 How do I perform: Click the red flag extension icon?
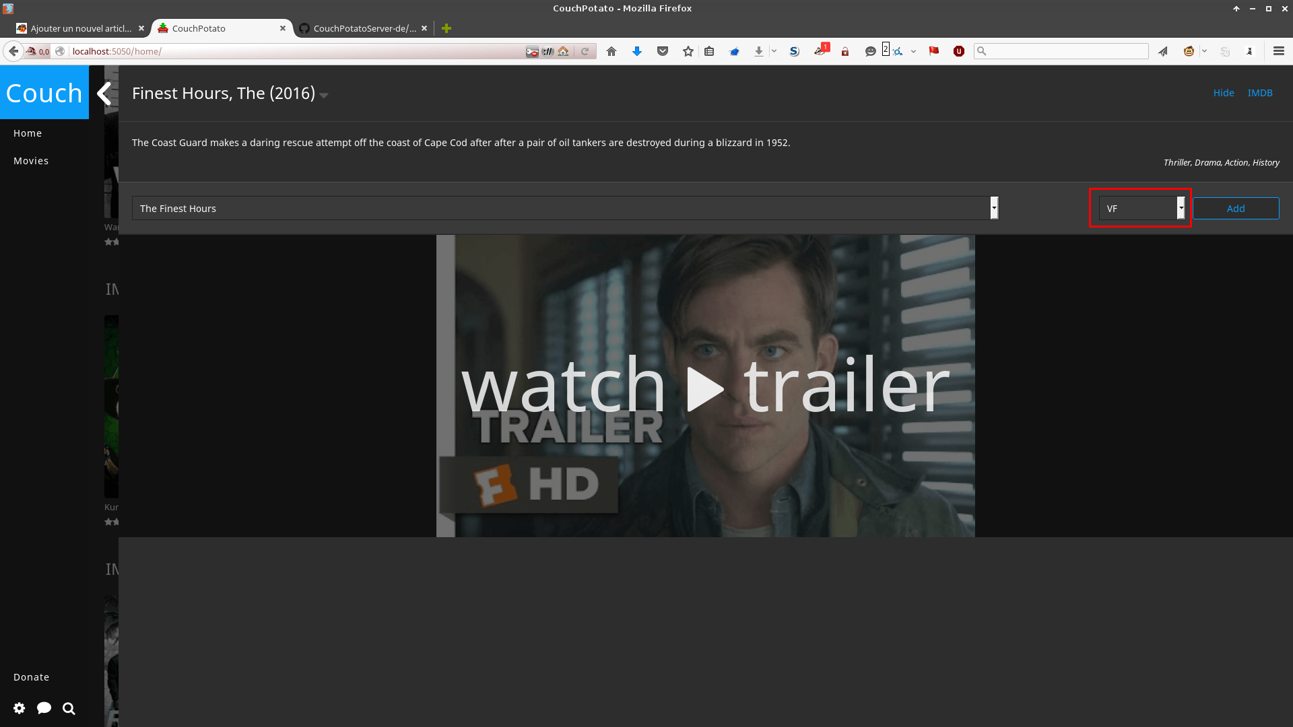[x=934, y=51]
